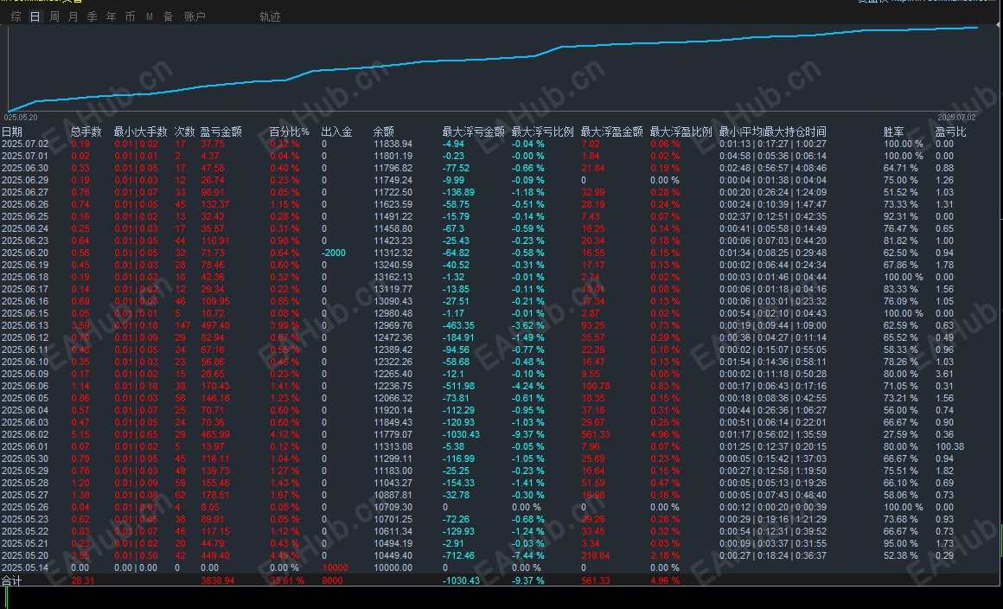Sort by the 盈亏金额 column header

(221, 131)
